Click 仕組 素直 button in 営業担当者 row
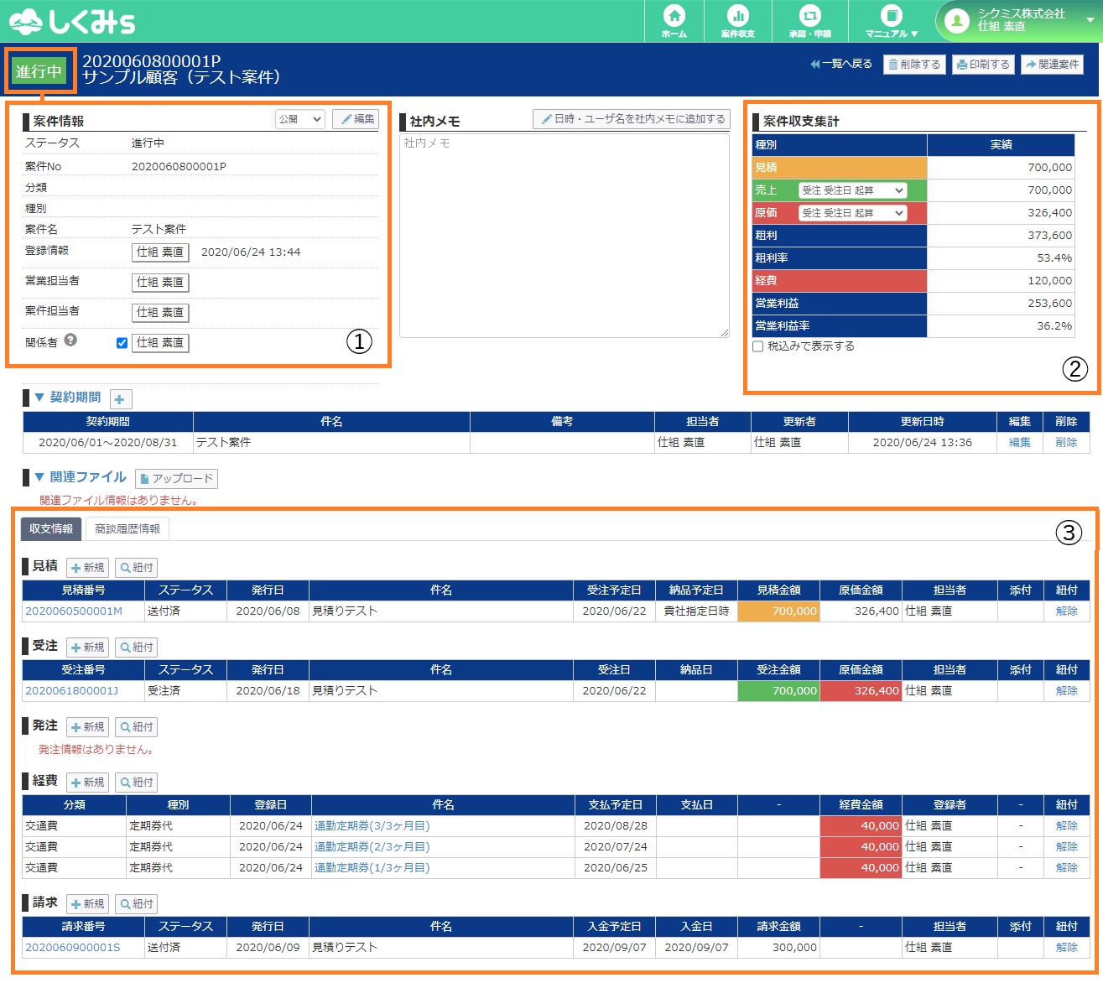 click(x=160, y=283)
